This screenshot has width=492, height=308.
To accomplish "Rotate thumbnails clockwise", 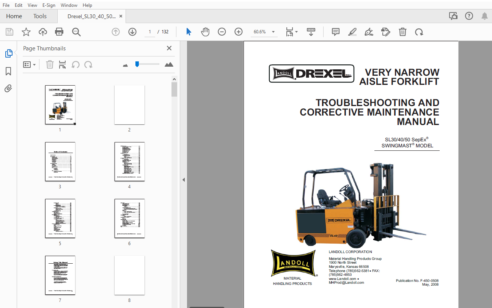I will 88,64.
